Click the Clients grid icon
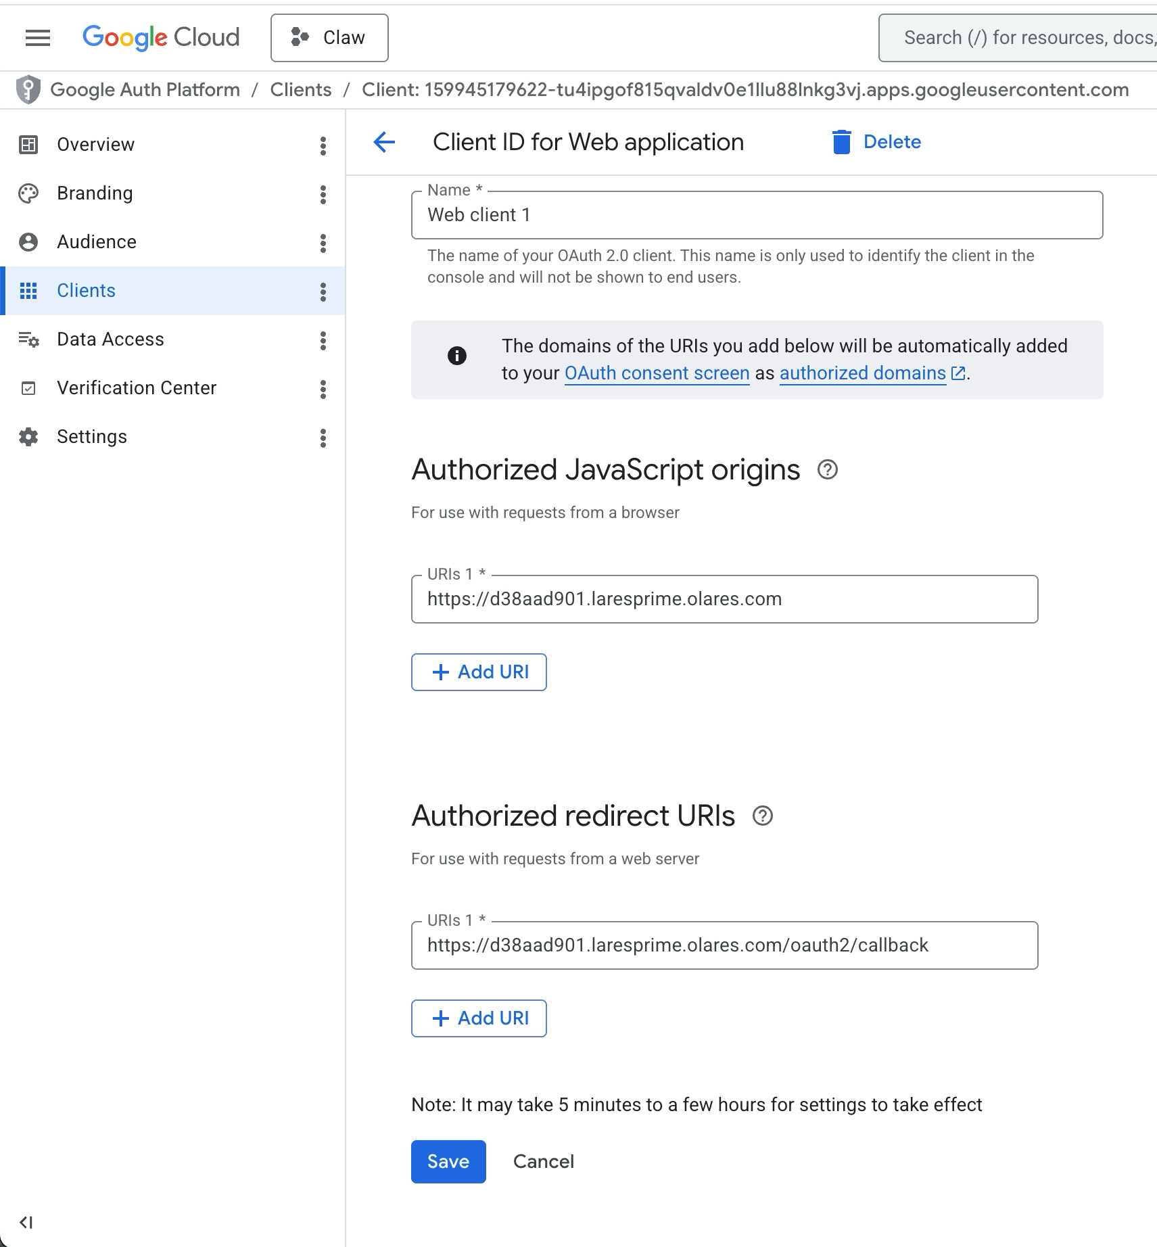Screen dimensions: 1157x1247 [28, 291]
